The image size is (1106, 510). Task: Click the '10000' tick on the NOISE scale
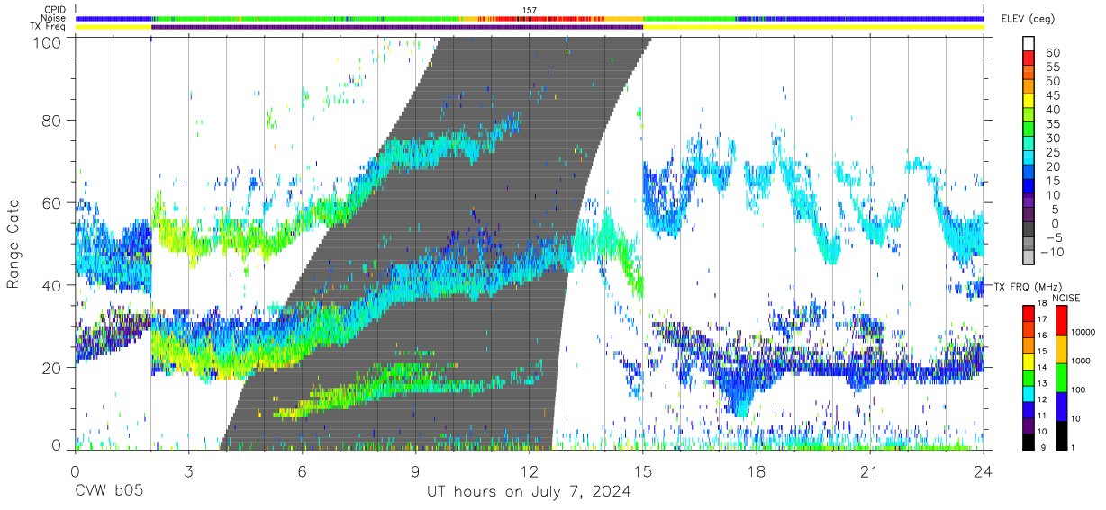pos(1083,332)
